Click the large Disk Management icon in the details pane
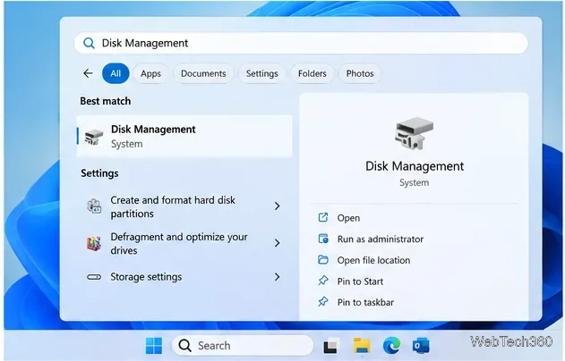The height and width of the screenshot is (361, 565). 414,133
